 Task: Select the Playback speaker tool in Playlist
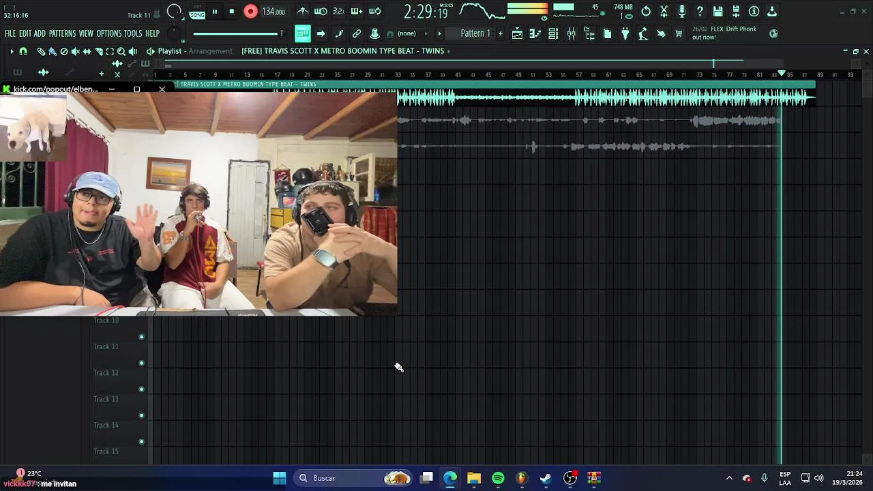point(133,51)
